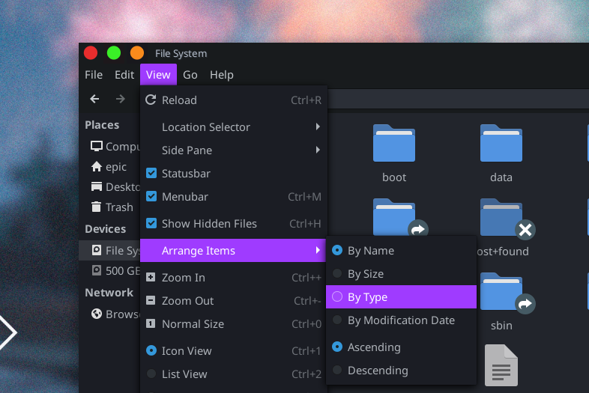This screenshot has height=393, width=589.
Task: Click the File System window title
Action: [181, 54]
